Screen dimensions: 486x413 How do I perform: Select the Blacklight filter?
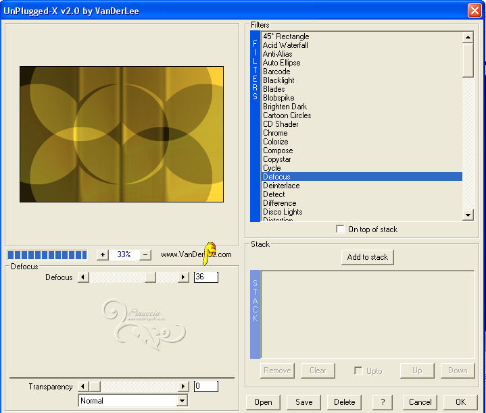pos(362,80)
